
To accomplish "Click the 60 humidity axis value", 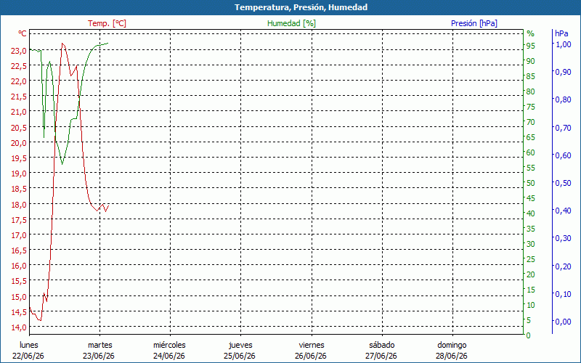I will pos(531,152).
